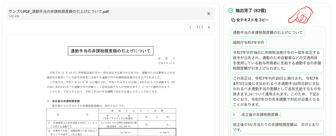Select extracted chip '改正後の1か月当たりの非課税限度額は'
The width and height of the screenshot is (336, 136).
point(277,127)
